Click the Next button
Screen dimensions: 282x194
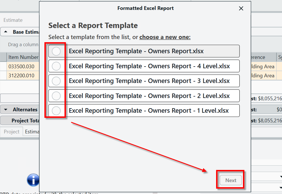click(231, 180)
